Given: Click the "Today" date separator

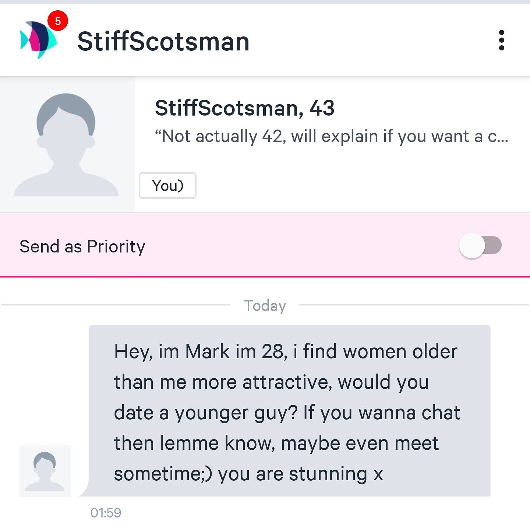Looking at the screenshot, I should (265, 305).
